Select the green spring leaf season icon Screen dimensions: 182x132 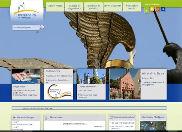coord(147,10)
